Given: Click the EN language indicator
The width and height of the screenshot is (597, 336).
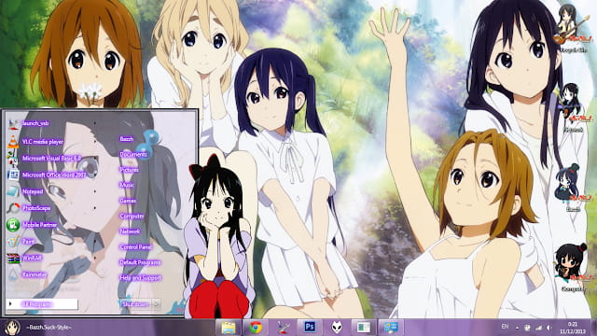Looking at the screenshot, I should (505, 327).
